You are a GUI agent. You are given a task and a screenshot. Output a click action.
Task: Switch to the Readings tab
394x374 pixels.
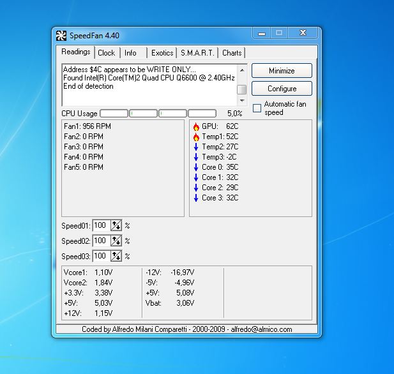coord(75,52)
